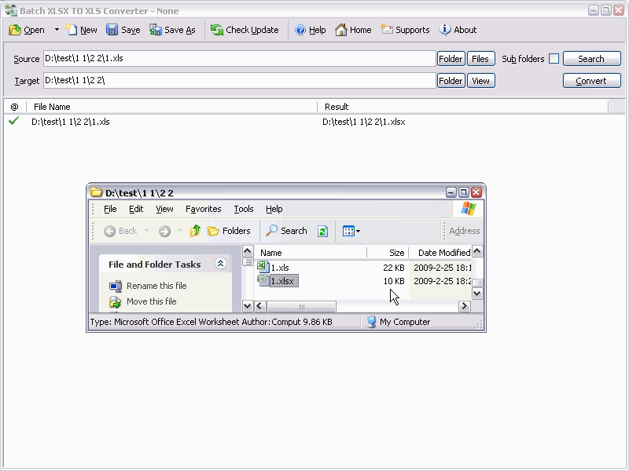
Task: Start conversion with Convert button
Action: [592, 81]
